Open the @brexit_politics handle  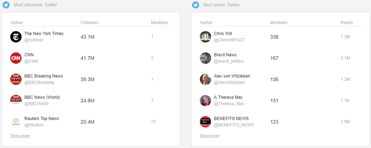click(x=229, y=61)
